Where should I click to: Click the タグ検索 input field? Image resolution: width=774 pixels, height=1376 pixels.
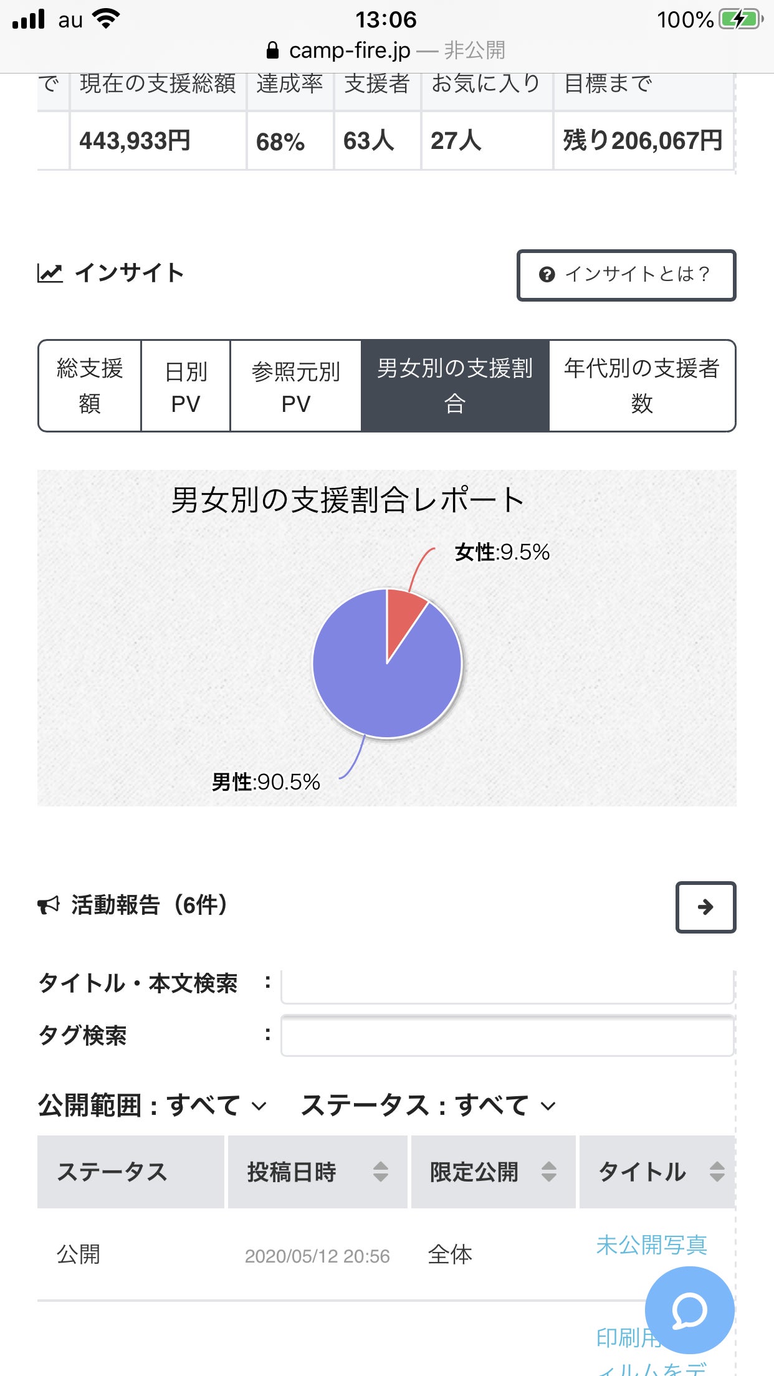pos(507,1036)
